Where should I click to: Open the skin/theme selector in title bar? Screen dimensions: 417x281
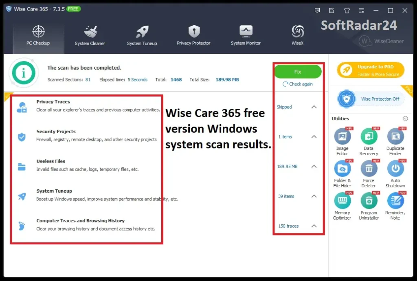pos(347,10)
